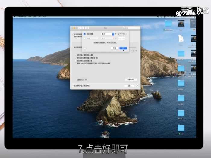211x158 pixels.
Task: Click the forward arrow in the Energy Saver toolbar
Action: 83,28
